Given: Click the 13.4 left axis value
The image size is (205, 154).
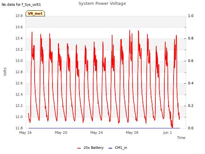Looking at the screenshot, I should pos(19,38).
